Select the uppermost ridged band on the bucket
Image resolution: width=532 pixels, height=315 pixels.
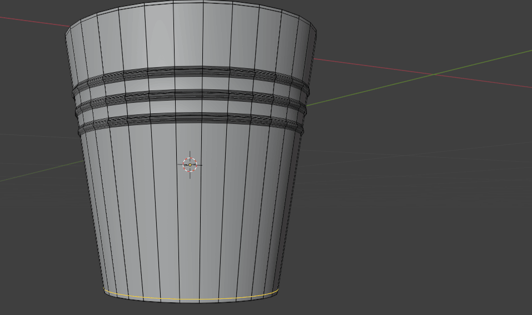click(189, 72)
